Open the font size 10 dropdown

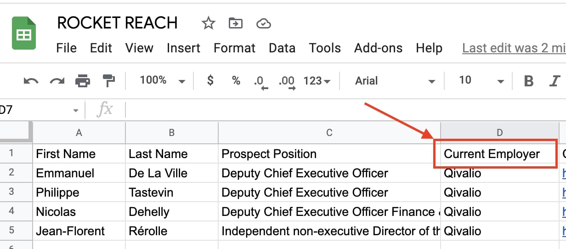481,81
